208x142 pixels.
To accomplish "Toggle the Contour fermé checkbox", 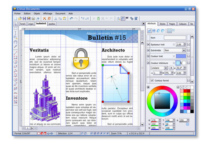I will 152,80.
